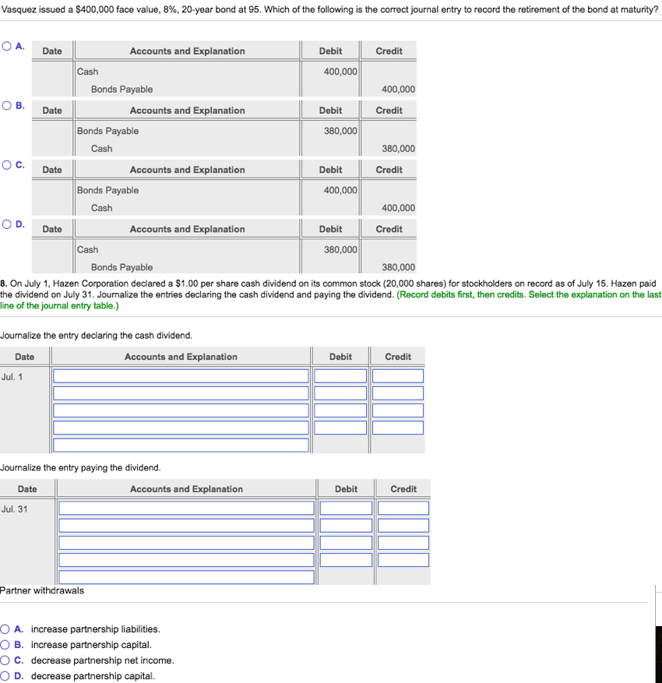The height and width of the screenshot is (683, 662).
Task: Click first Credit field for Jul. 31 entry
Action: click(x=403, y=508)
